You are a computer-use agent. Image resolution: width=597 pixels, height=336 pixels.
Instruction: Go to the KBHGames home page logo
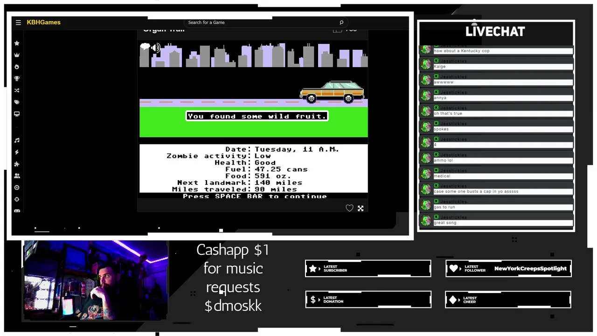click(43, 22)
